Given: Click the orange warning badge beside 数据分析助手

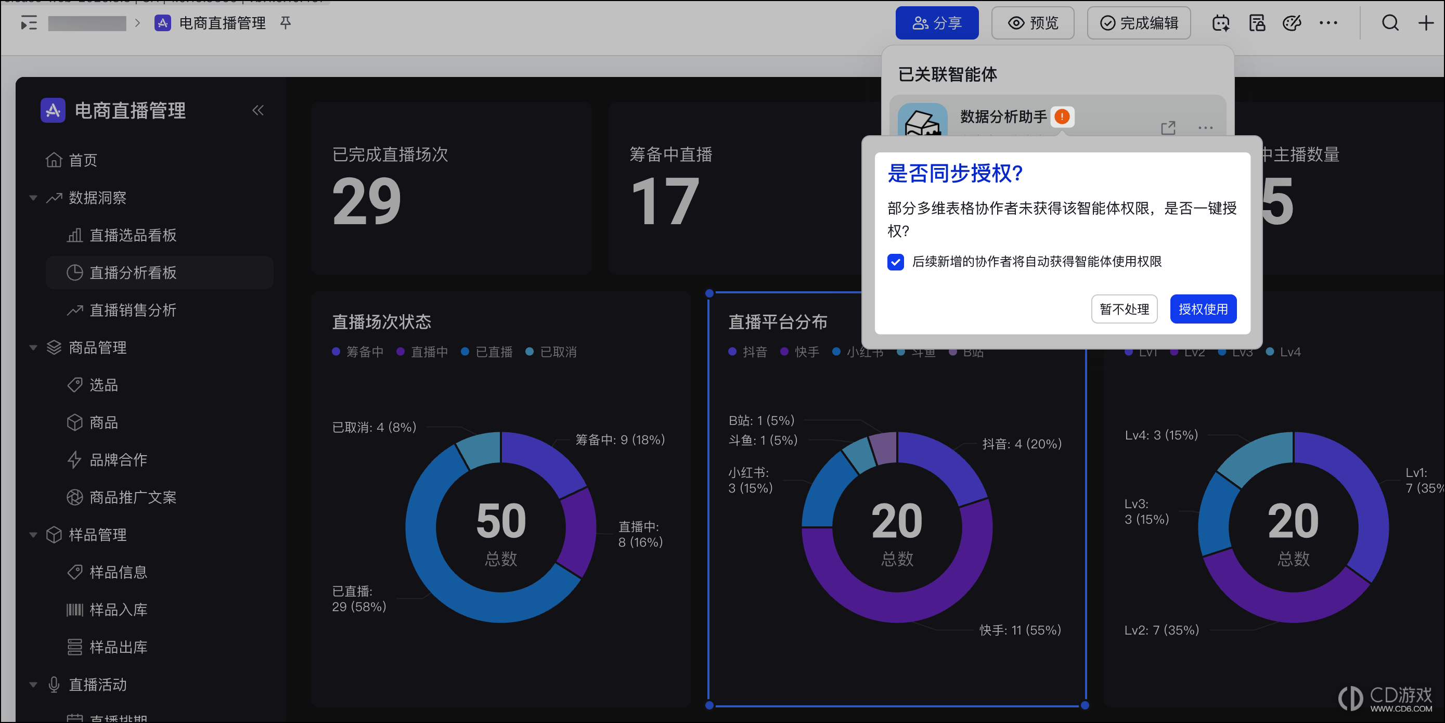Looking at the screenshot, I should 1062,117.
